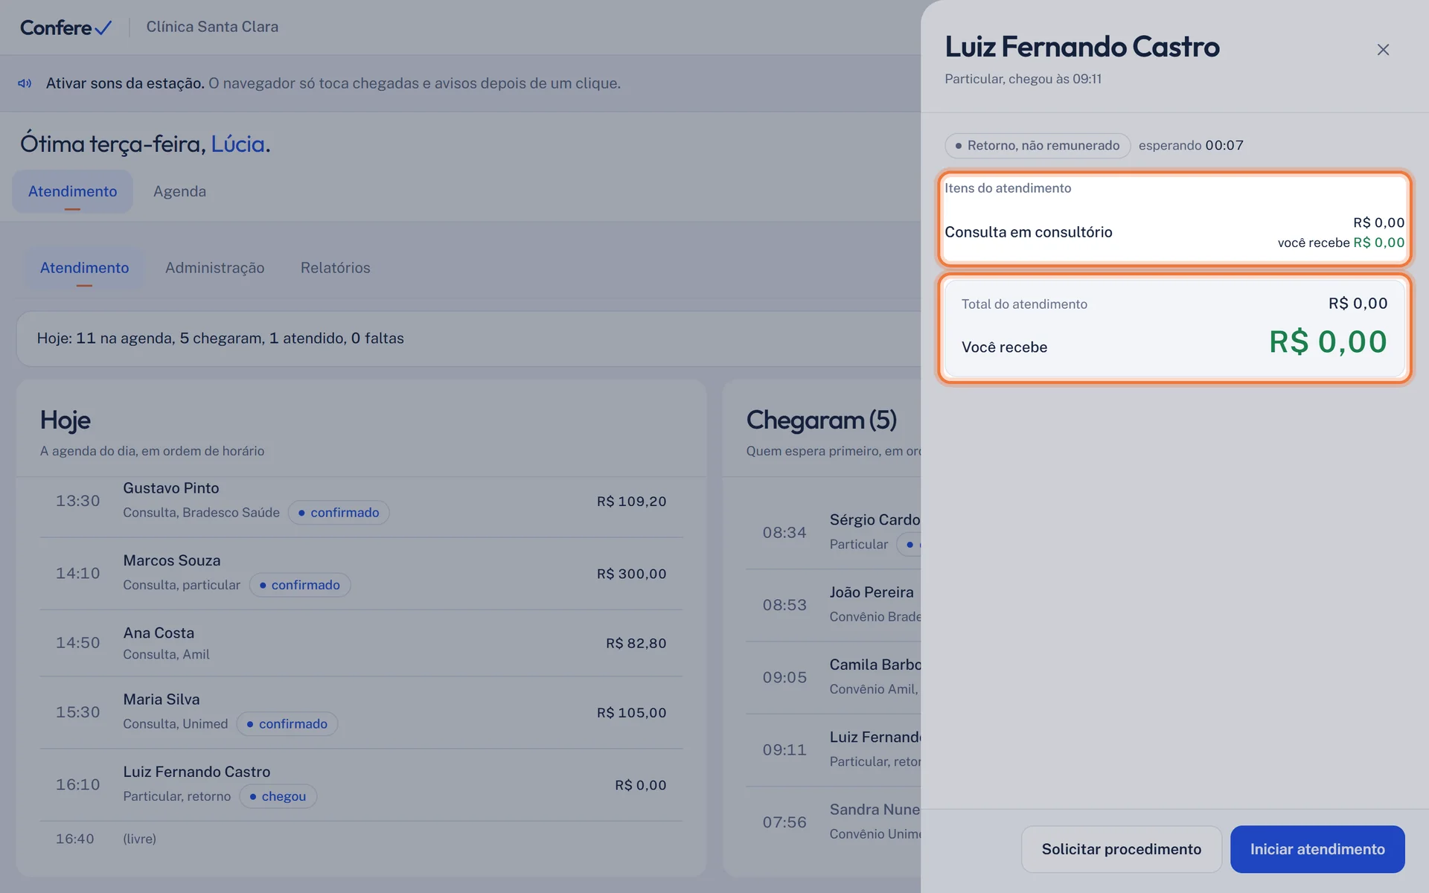Click chegou badge for Luiz Fernando Castro
1429x893 pixels.
[278, 796]
